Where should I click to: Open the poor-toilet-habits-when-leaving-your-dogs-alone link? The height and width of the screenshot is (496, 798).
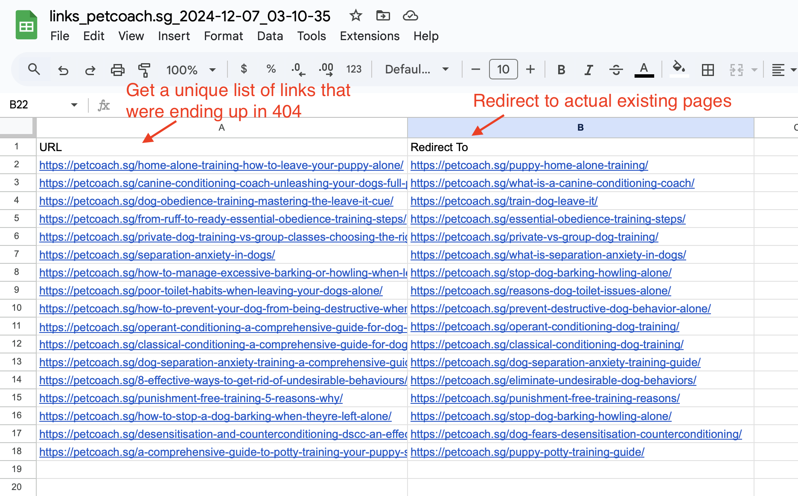211,291
